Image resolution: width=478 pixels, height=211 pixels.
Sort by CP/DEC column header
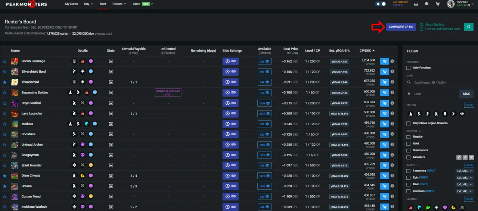(367, 51)
